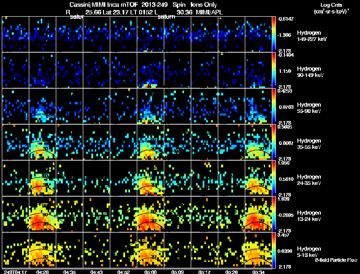Viewport: 360px width, 274px height.
Task: Click the '05:00' time axis label
Action: (150, 272)
